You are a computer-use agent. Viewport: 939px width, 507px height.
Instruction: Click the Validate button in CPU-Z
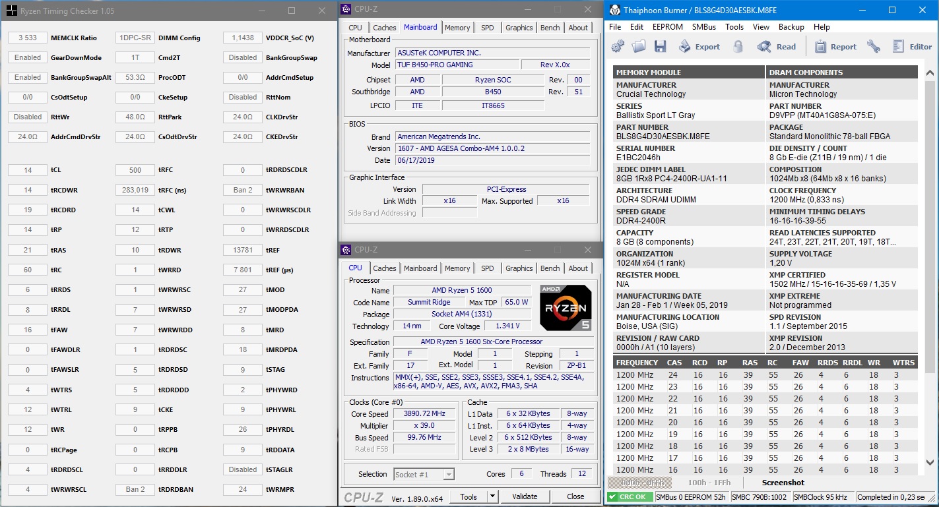point(525,496)
